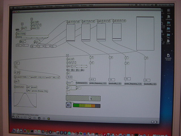
Task: Open the Edit menu
Action: coord(28,7)
